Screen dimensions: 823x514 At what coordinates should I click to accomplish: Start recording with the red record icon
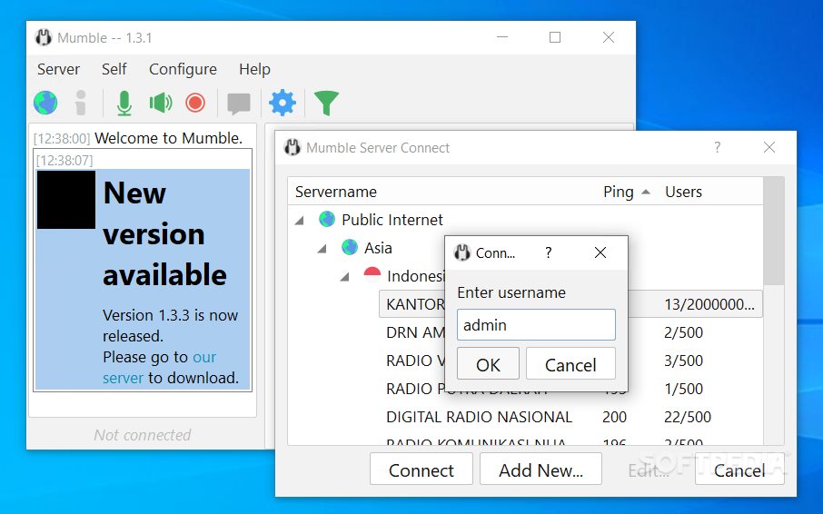pos(195,103)
